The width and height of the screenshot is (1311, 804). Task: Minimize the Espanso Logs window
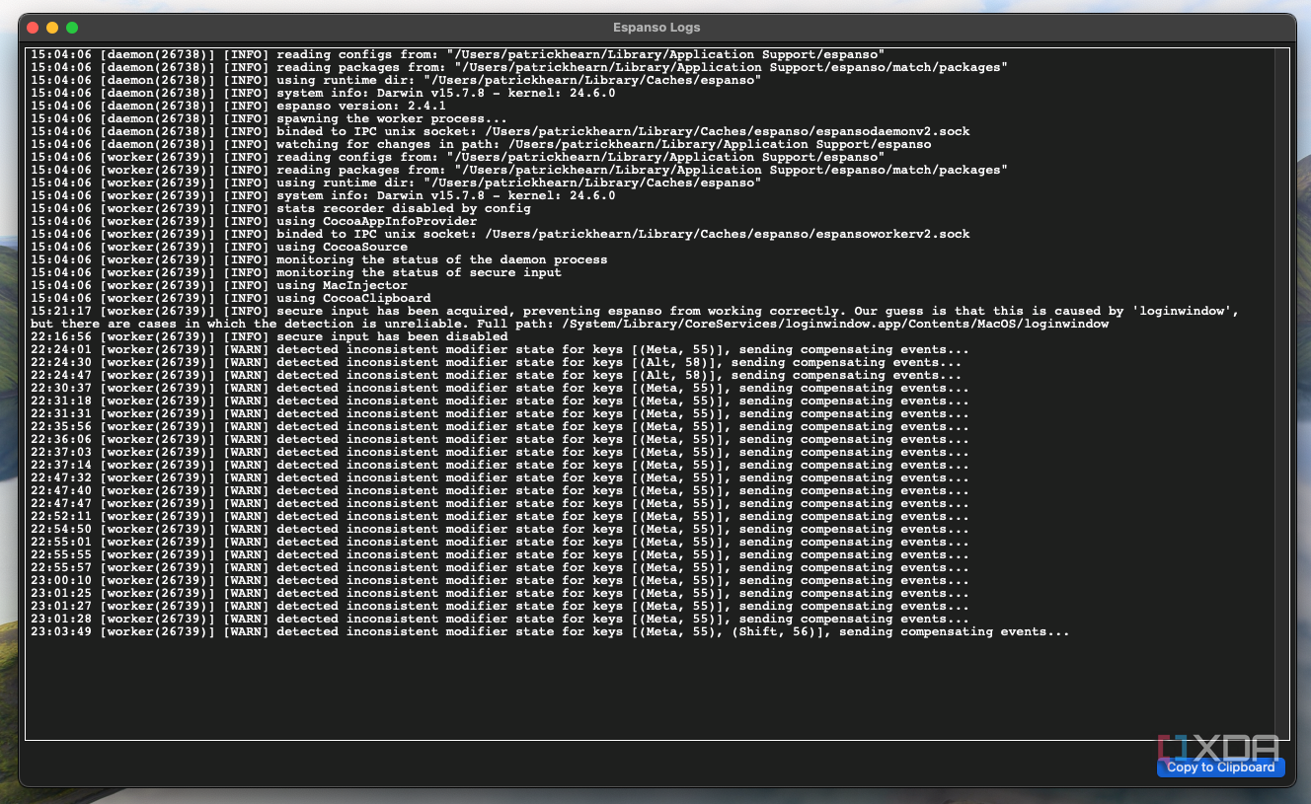(x=52, y=28)
